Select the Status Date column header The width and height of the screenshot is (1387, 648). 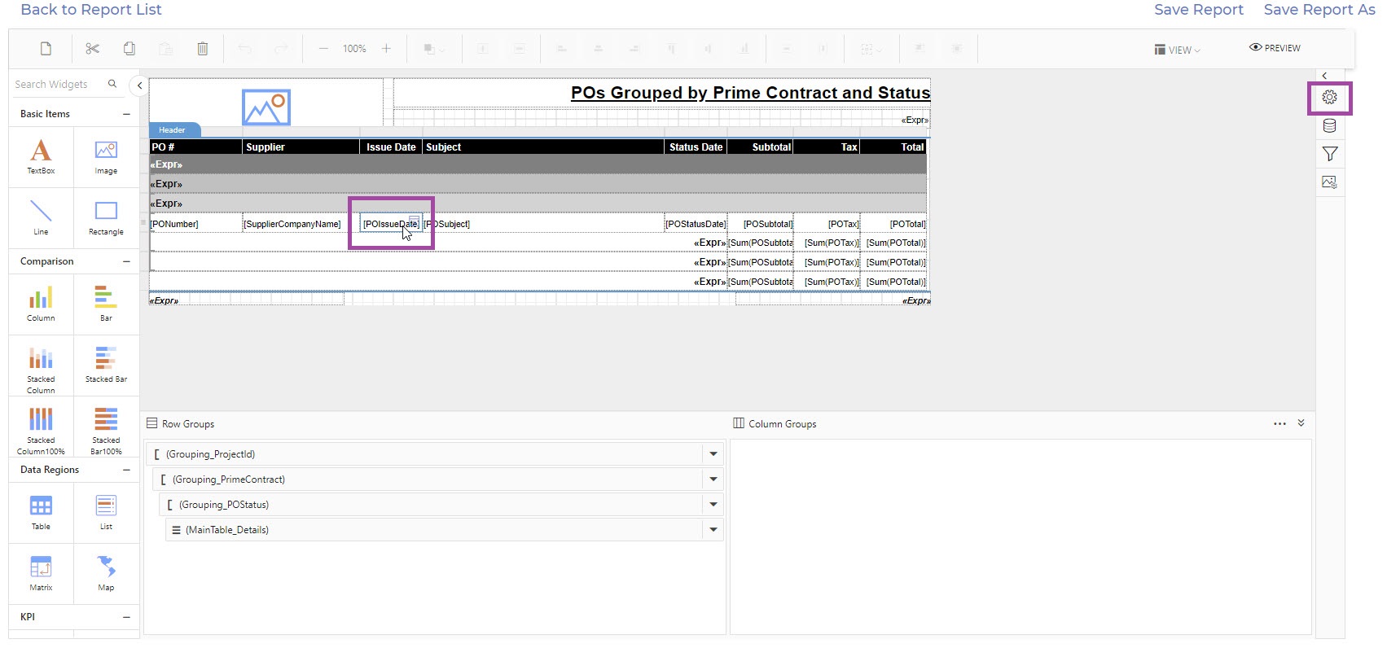(696, 147)
